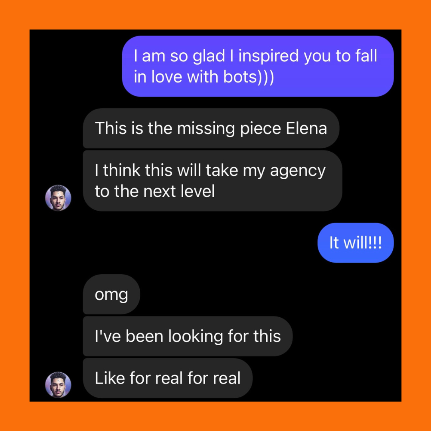
Task: Click the word "inspired" in the top message
Action: [269, 56]
